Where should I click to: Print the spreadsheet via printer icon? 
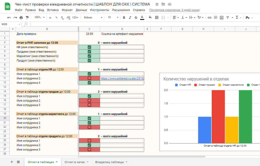pos(21,18)
